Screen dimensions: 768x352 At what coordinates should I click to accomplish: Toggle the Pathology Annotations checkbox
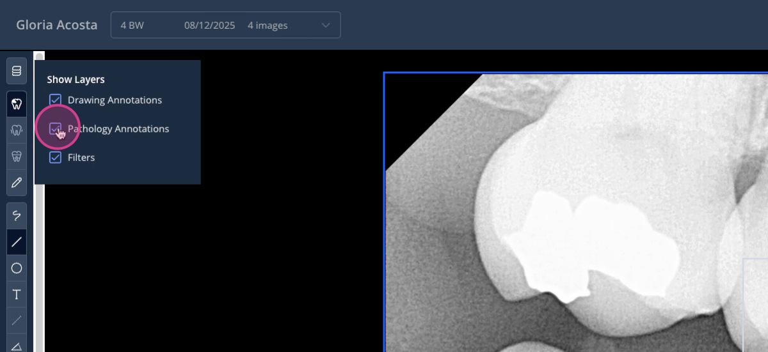56,128
